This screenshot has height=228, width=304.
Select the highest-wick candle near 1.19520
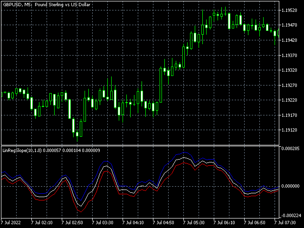tap(225, 14)
